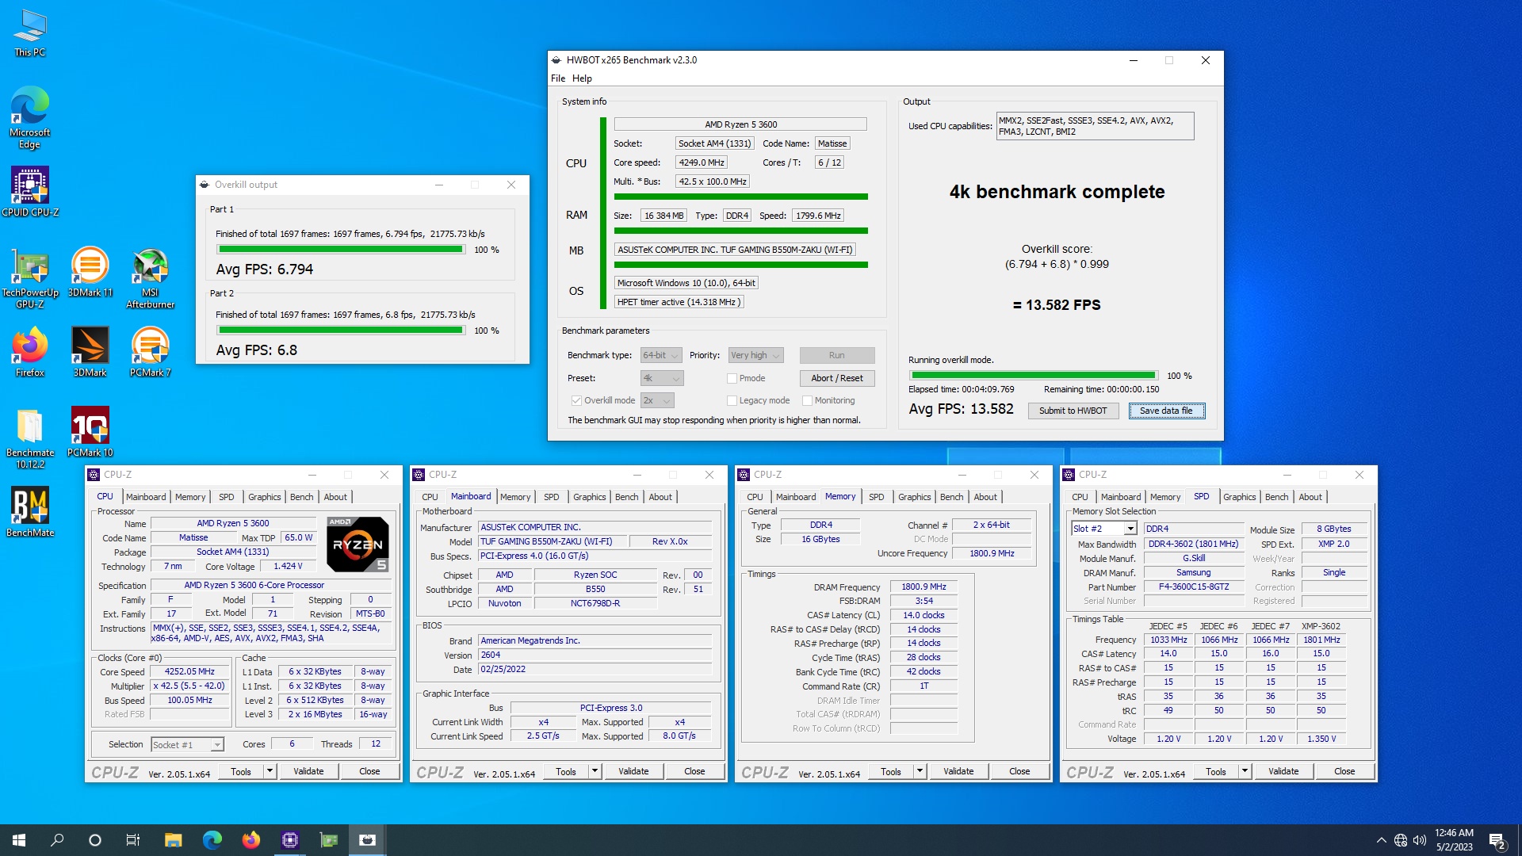Click the overkill mode progress bar
Image resolution: width=1522 pixels, height=856 pixels.
pyautogui.click(x=1033, y=376)
